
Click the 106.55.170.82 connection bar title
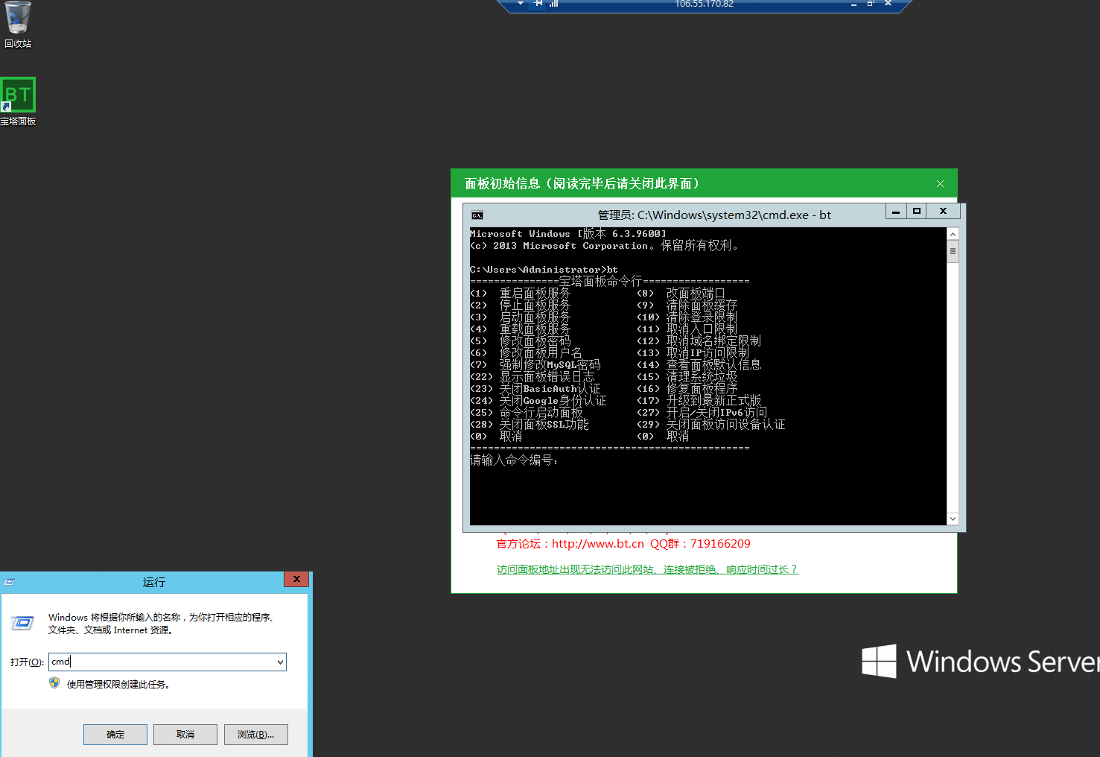pos(704,4)
